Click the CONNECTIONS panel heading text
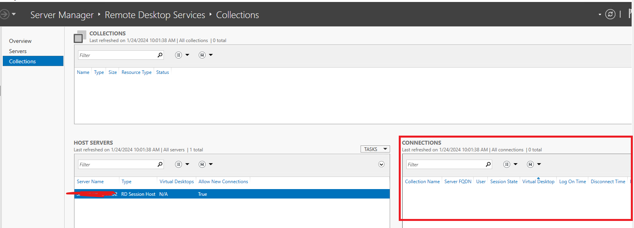Image resolution: width=634 pixels, height=228 pixels. (422, 143)
